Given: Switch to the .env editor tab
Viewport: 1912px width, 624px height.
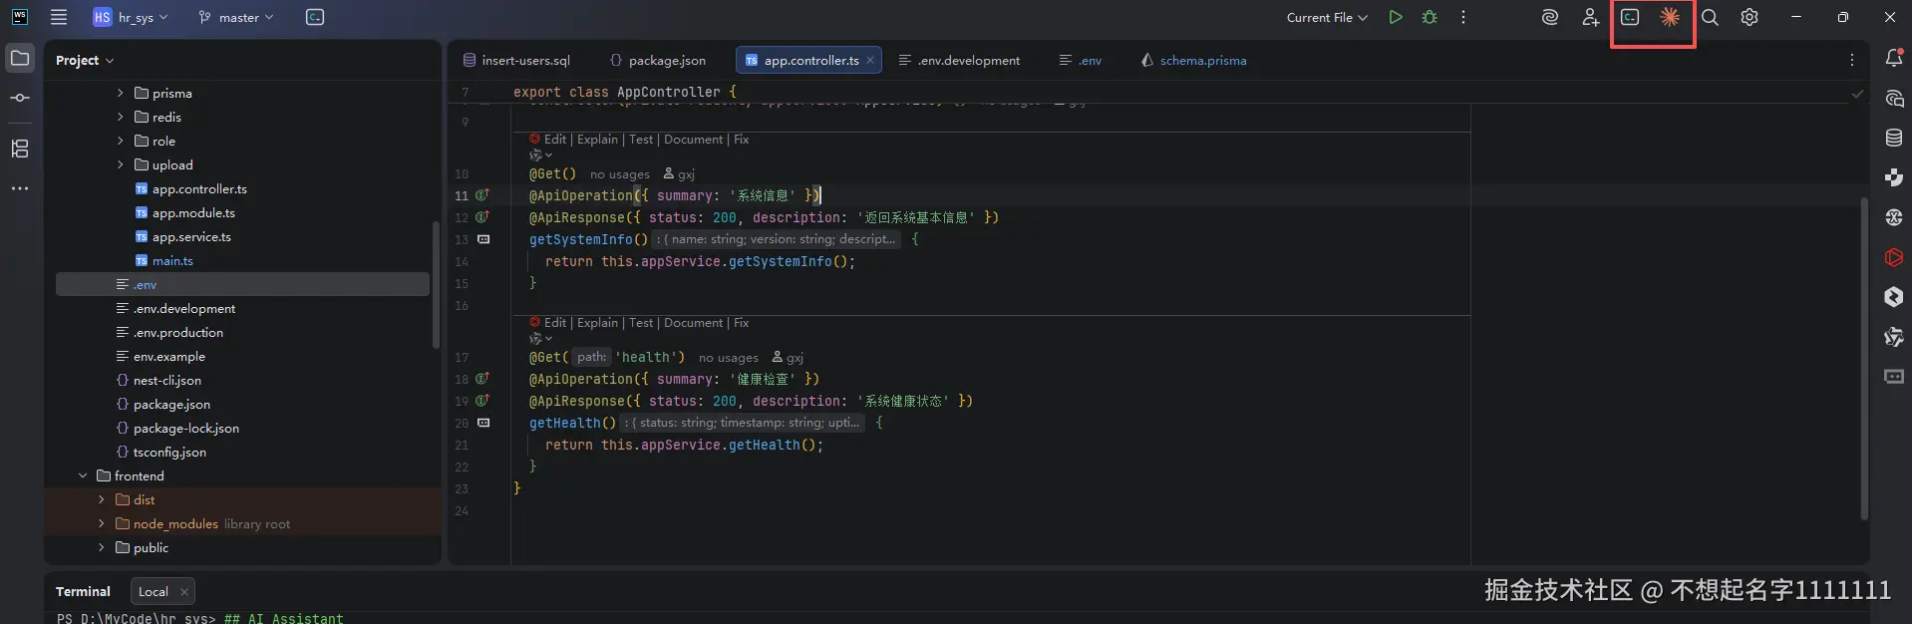Looking at the screenshot, I should [1080, 60].
